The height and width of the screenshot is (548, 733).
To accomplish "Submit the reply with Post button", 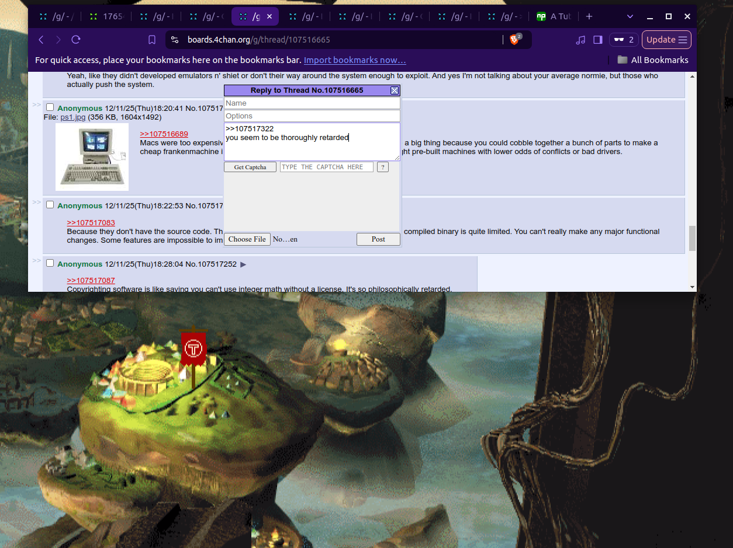I will 378,239.
